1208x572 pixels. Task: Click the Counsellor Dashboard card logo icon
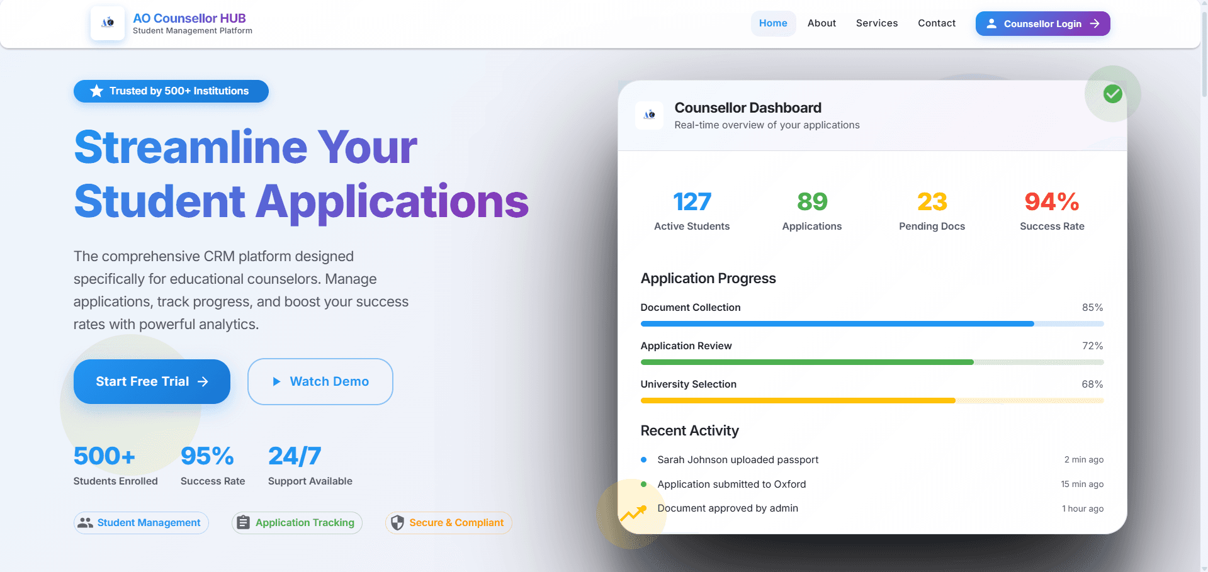click(x=649, y=115)
